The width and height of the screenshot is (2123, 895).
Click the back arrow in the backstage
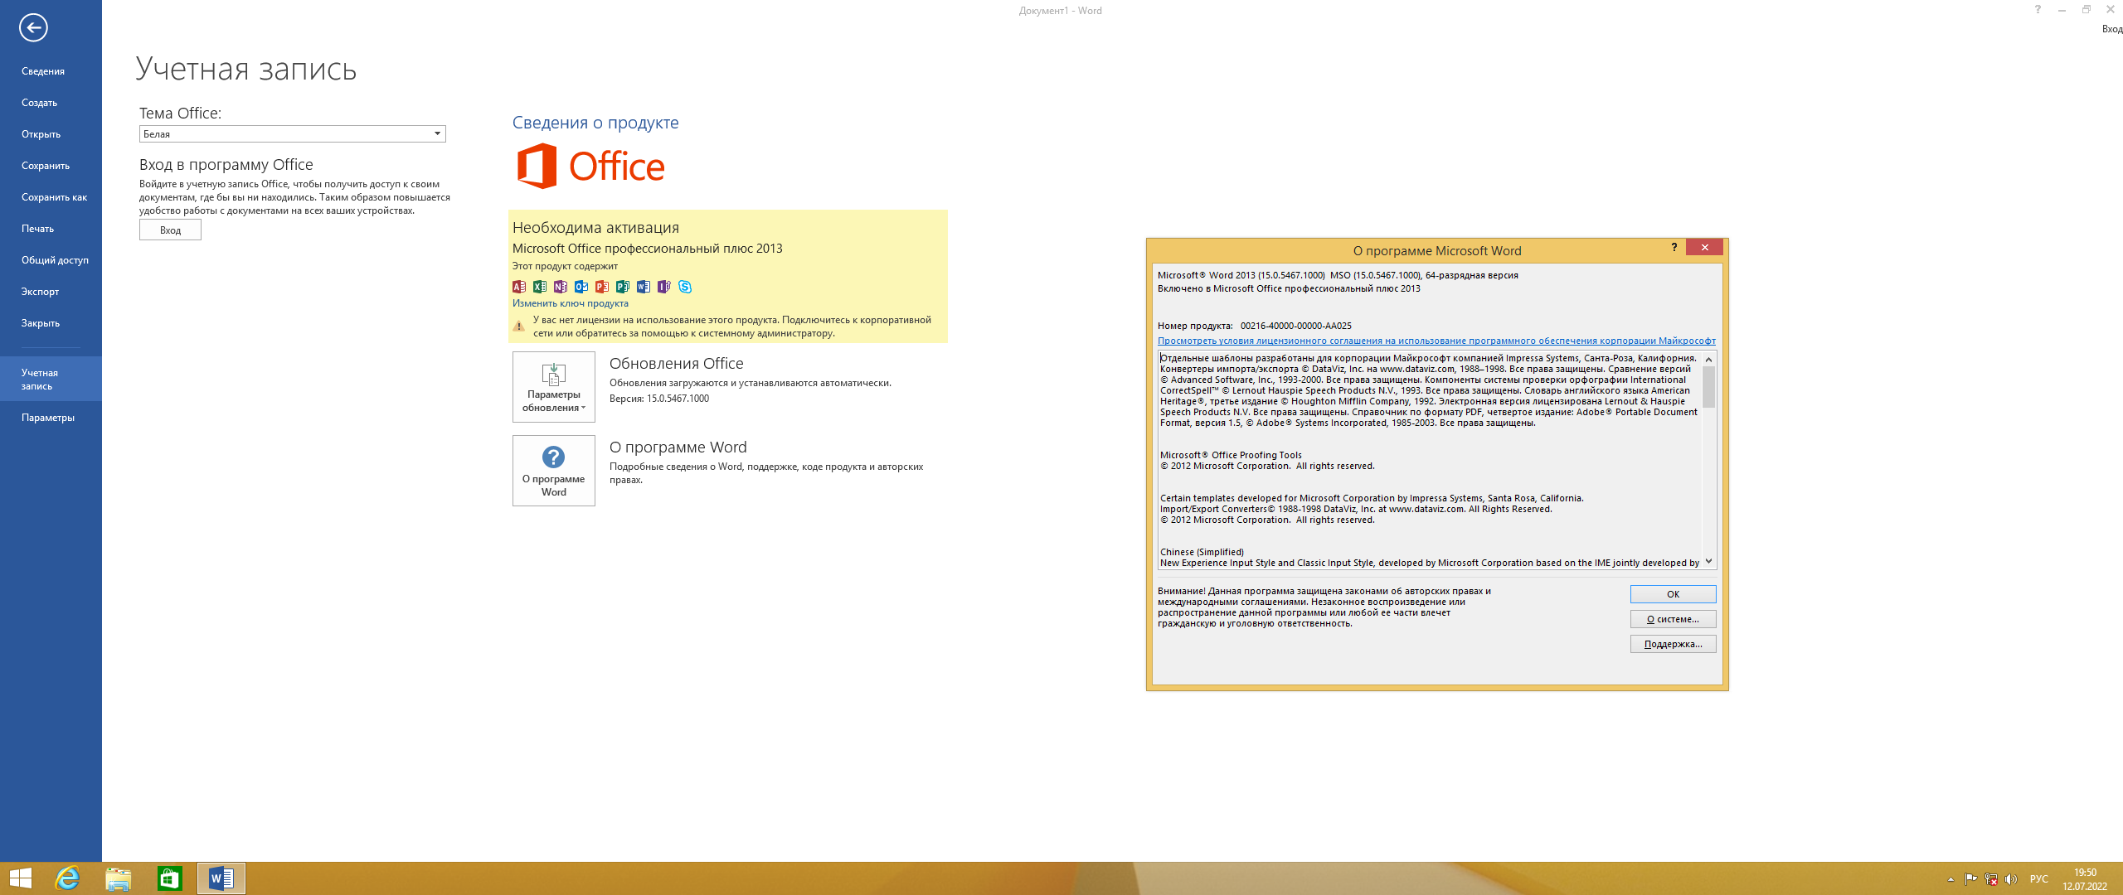pyautogui.click(x=33, y=27)
